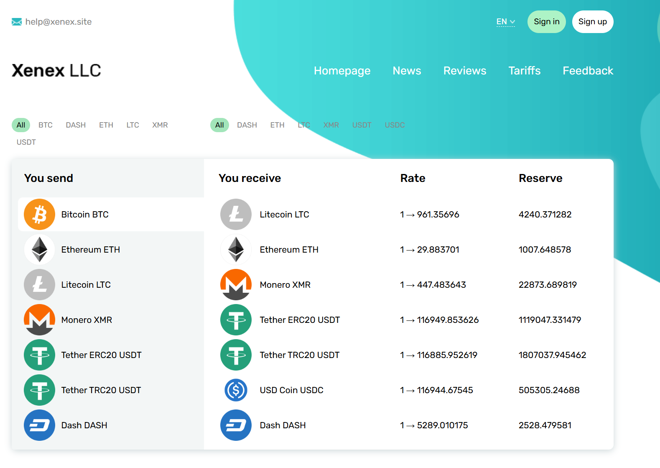
Task: Click the USD Coin USDC icon
Action: (236, 390)
